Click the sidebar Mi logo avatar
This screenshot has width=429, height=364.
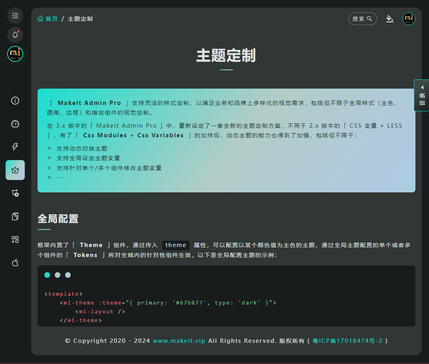tap(15, 54)
